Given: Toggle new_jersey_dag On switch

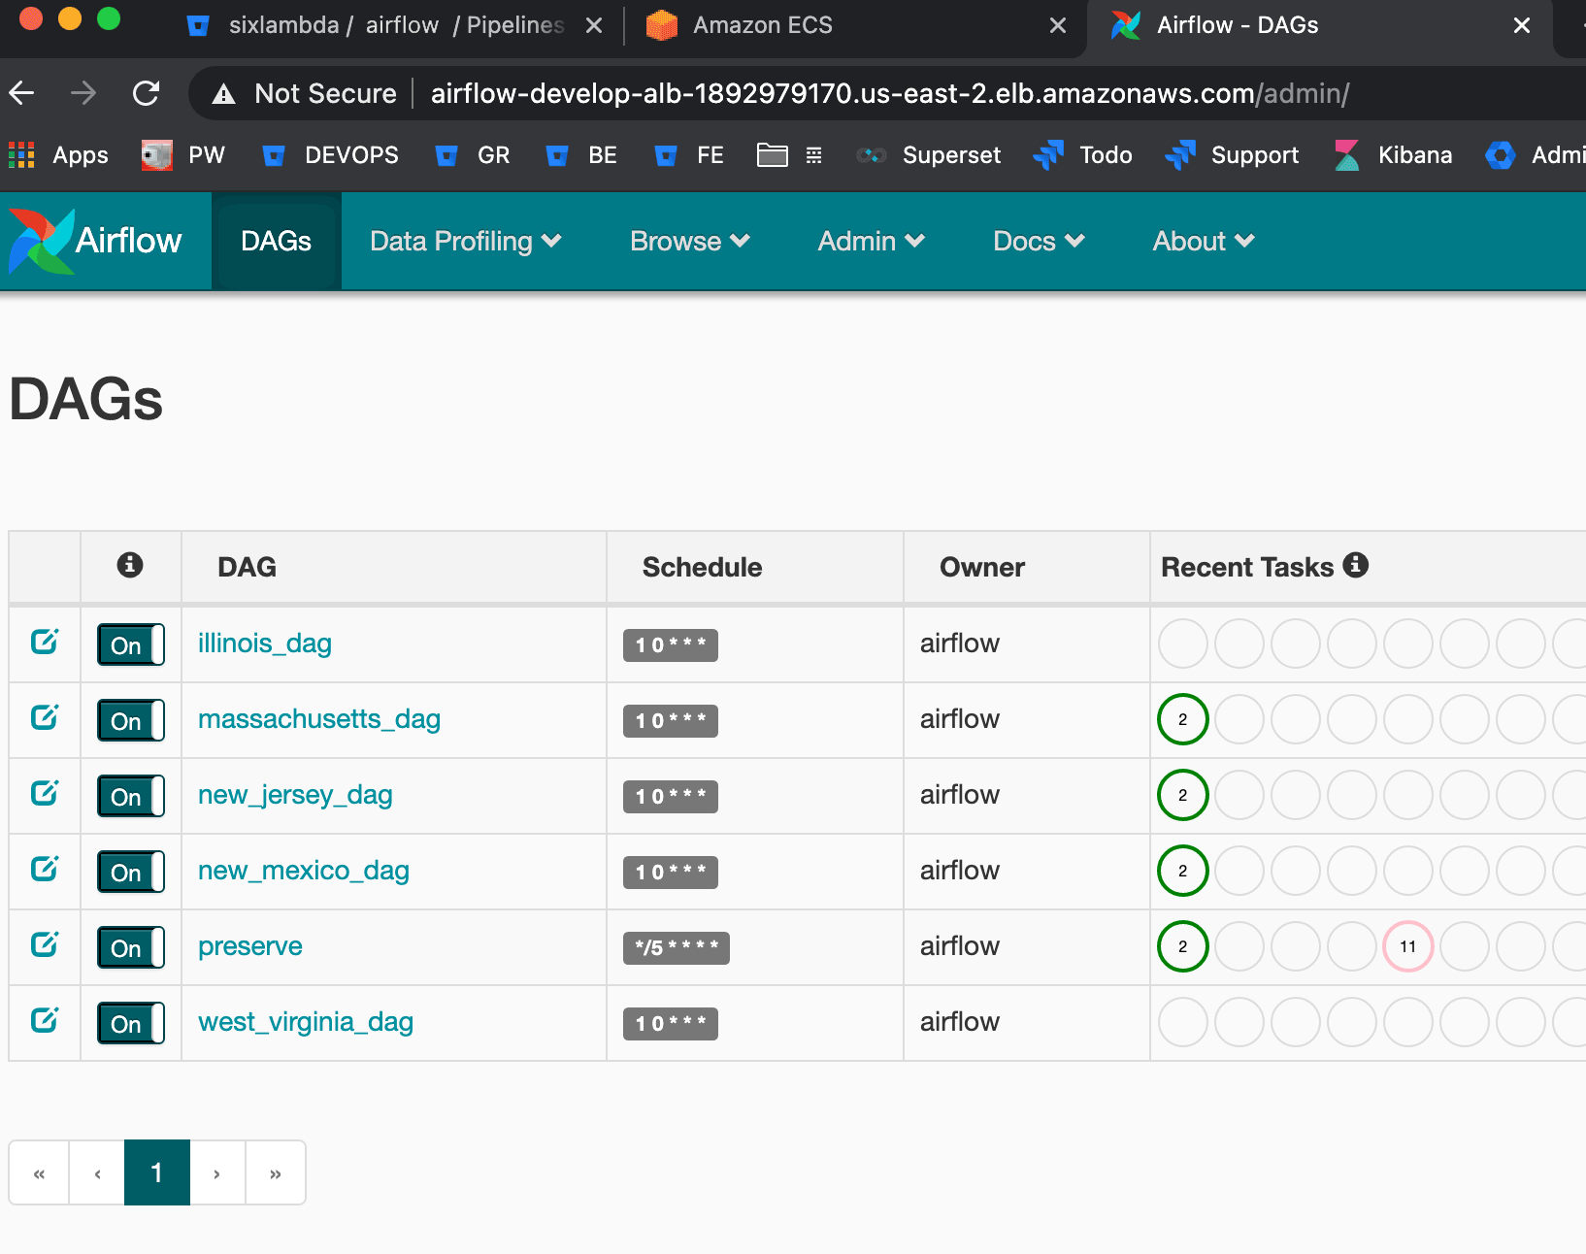Looking at the screenshot, I should pyautogui.click(x=130, y=796).
